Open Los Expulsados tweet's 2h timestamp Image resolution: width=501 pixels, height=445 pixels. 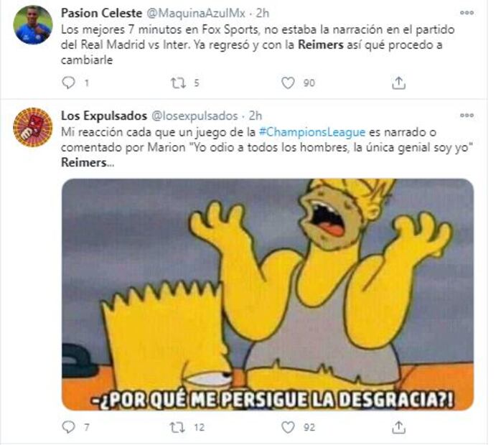point(256,116)
